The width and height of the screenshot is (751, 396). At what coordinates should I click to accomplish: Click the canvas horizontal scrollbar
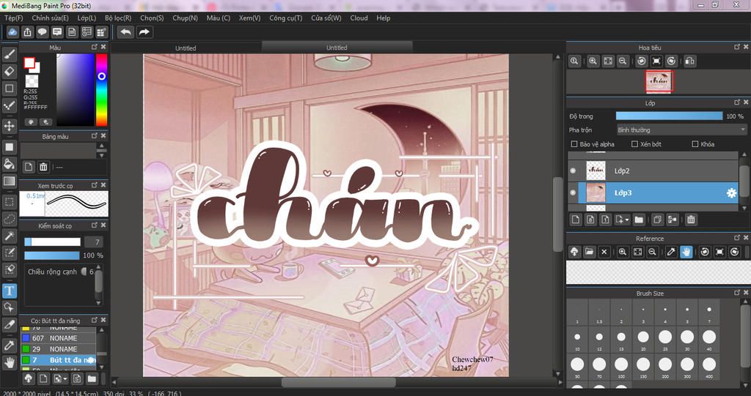339,382
